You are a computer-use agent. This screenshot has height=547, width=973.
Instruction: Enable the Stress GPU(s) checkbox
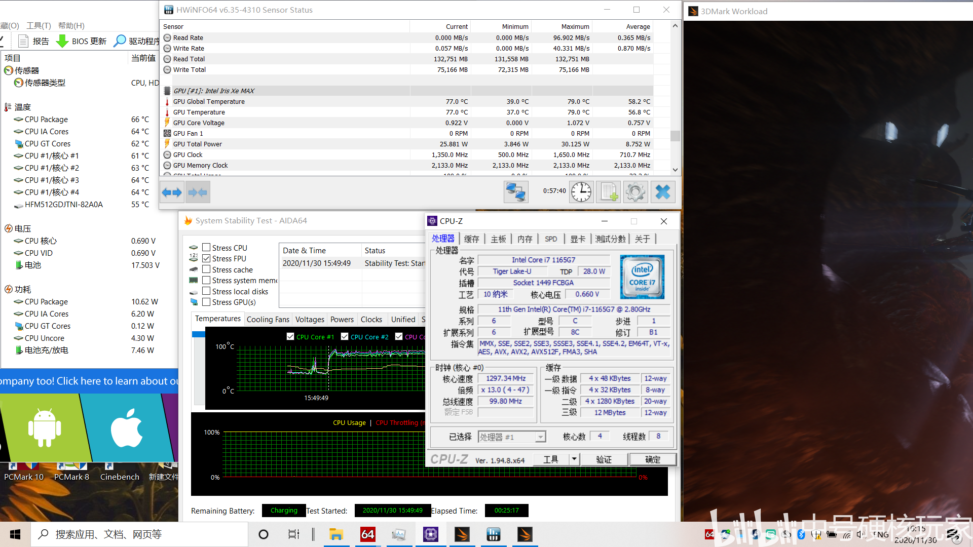[x=206, y=302]
